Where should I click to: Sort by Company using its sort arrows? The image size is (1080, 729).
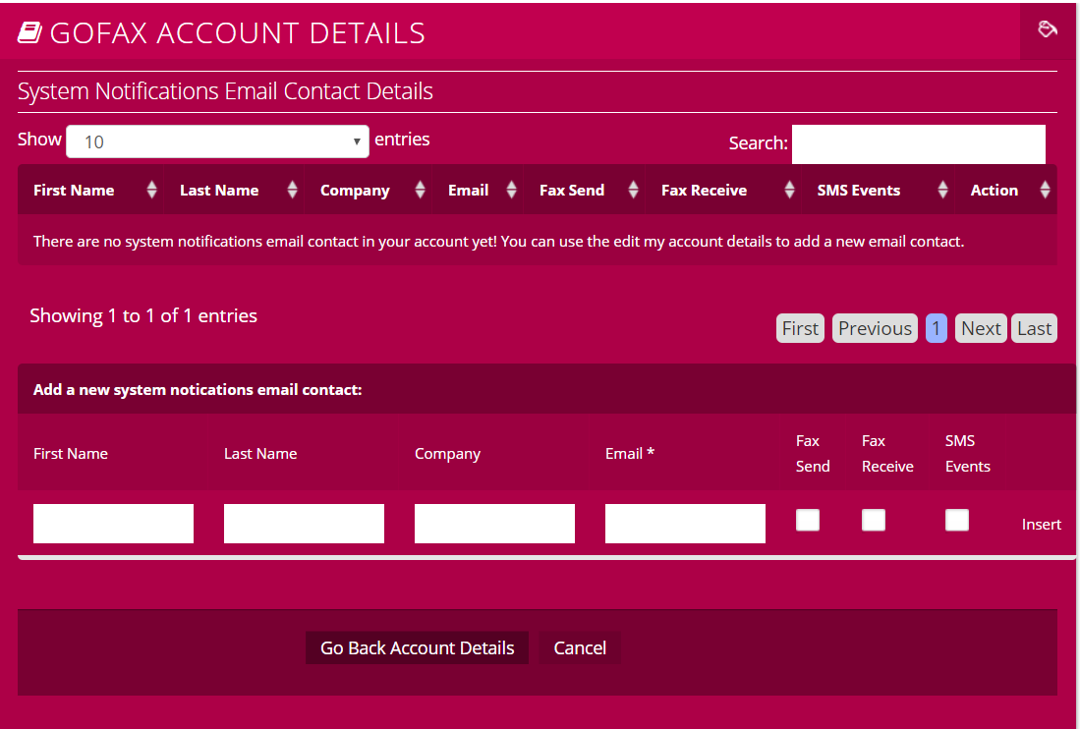coord(420,190)
